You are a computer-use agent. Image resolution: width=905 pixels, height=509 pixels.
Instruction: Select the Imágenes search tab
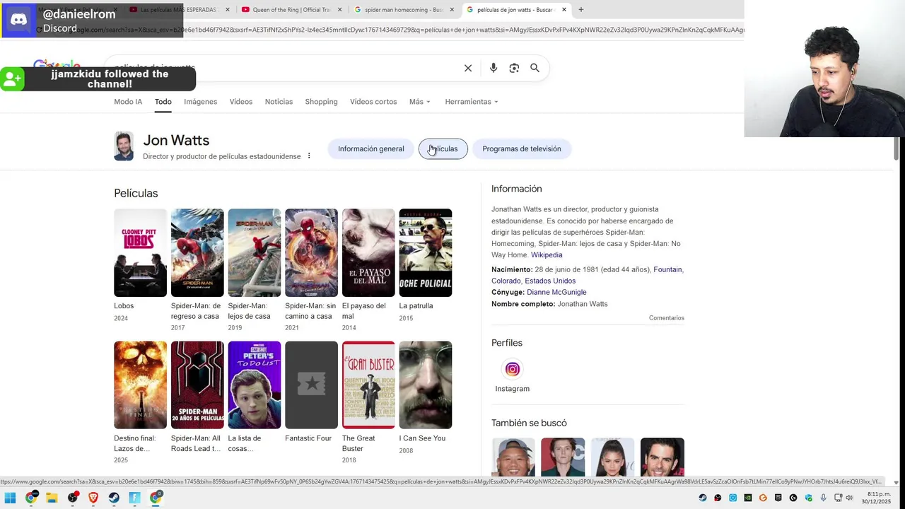point(201,102)
